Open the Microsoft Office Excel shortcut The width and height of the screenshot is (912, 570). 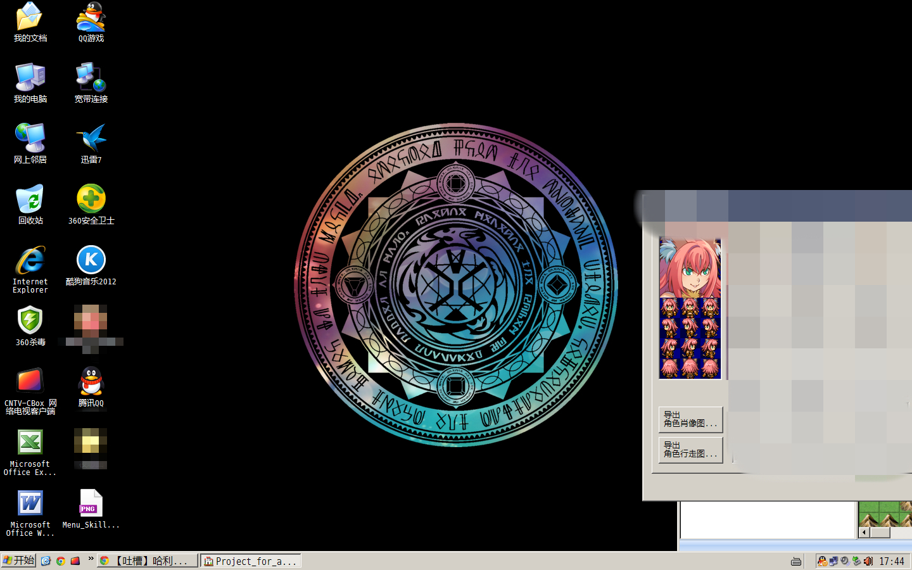[30, 452]
